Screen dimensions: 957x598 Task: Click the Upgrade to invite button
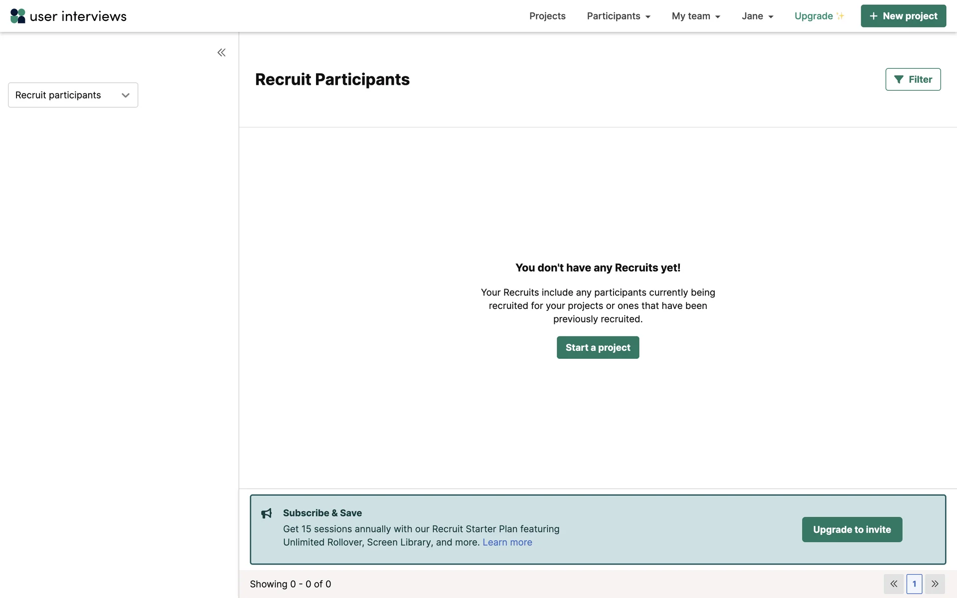pyautogui.click(x=852, y=529)
